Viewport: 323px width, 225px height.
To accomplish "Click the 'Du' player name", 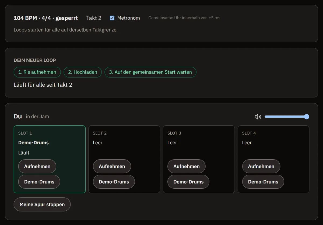I will click(18, 117).
